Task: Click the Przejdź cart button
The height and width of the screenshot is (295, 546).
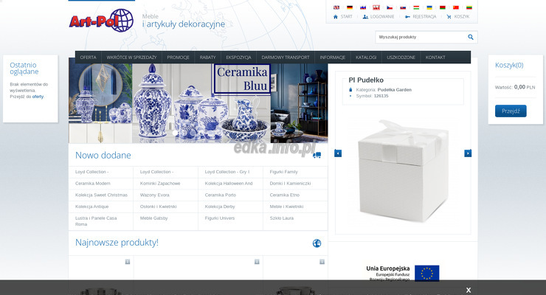Action: click(511, 111)
